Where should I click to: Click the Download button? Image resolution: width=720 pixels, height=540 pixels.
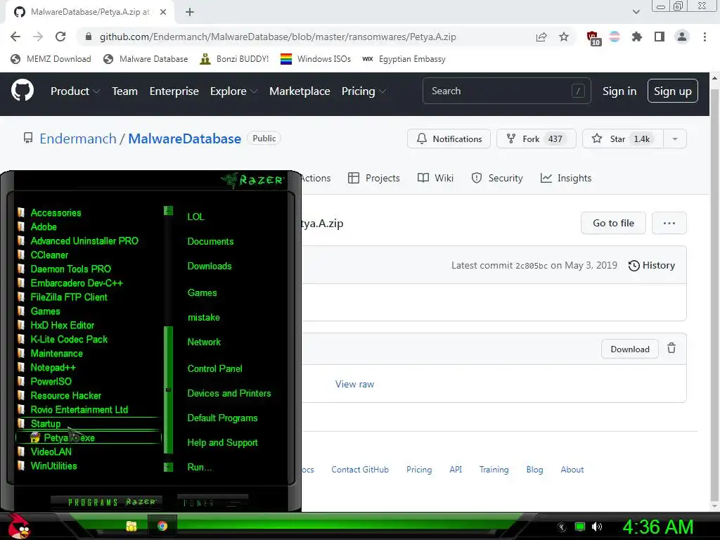coord(629,349)
